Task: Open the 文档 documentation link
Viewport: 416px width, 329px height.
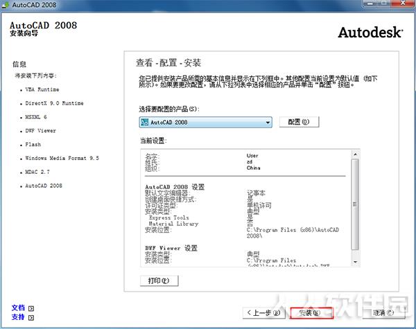Action: coord(18,308)
